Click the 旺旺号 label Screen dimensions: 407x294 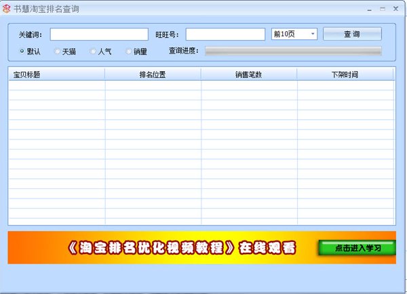point(167,35)
